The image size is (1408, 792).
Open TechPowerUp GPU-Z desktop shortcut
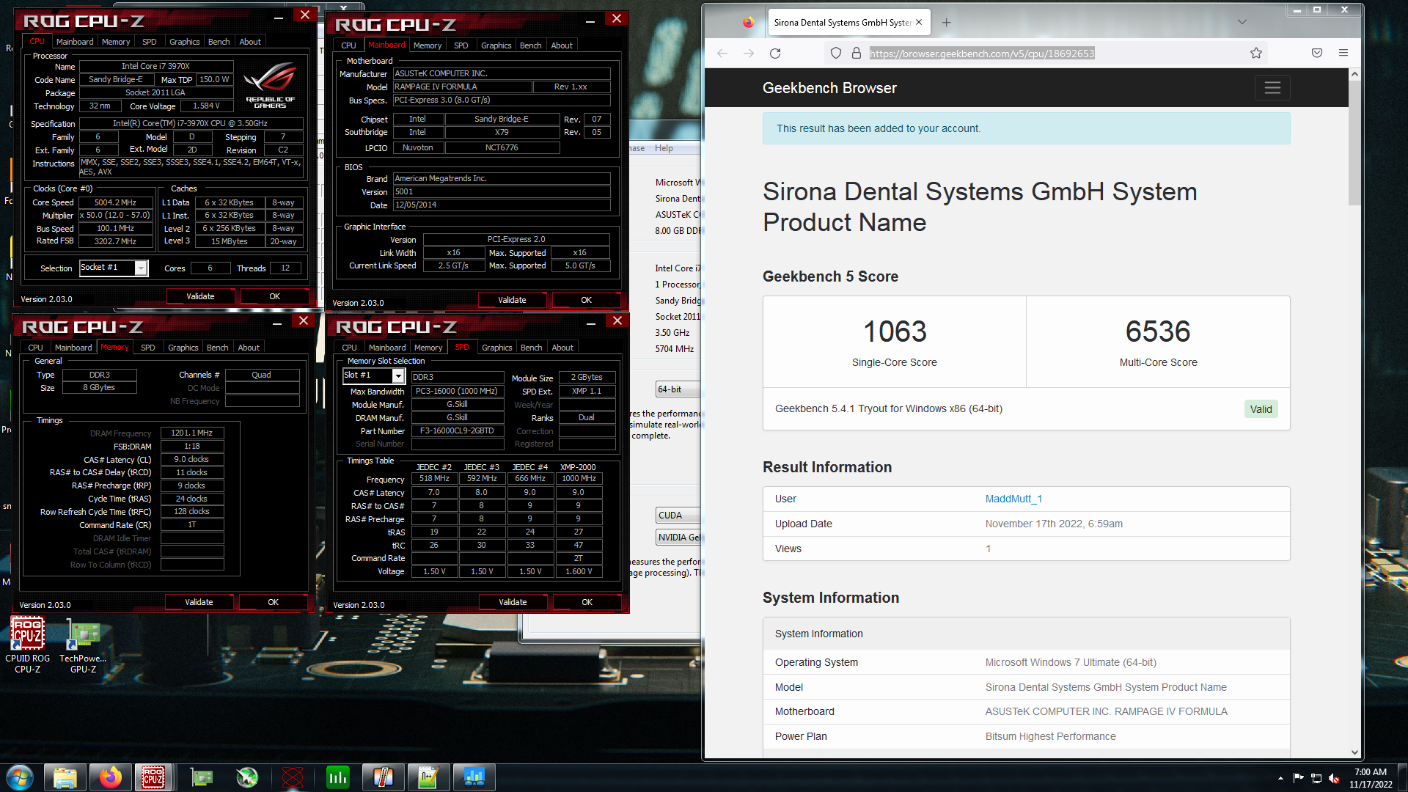click(83, 644)
